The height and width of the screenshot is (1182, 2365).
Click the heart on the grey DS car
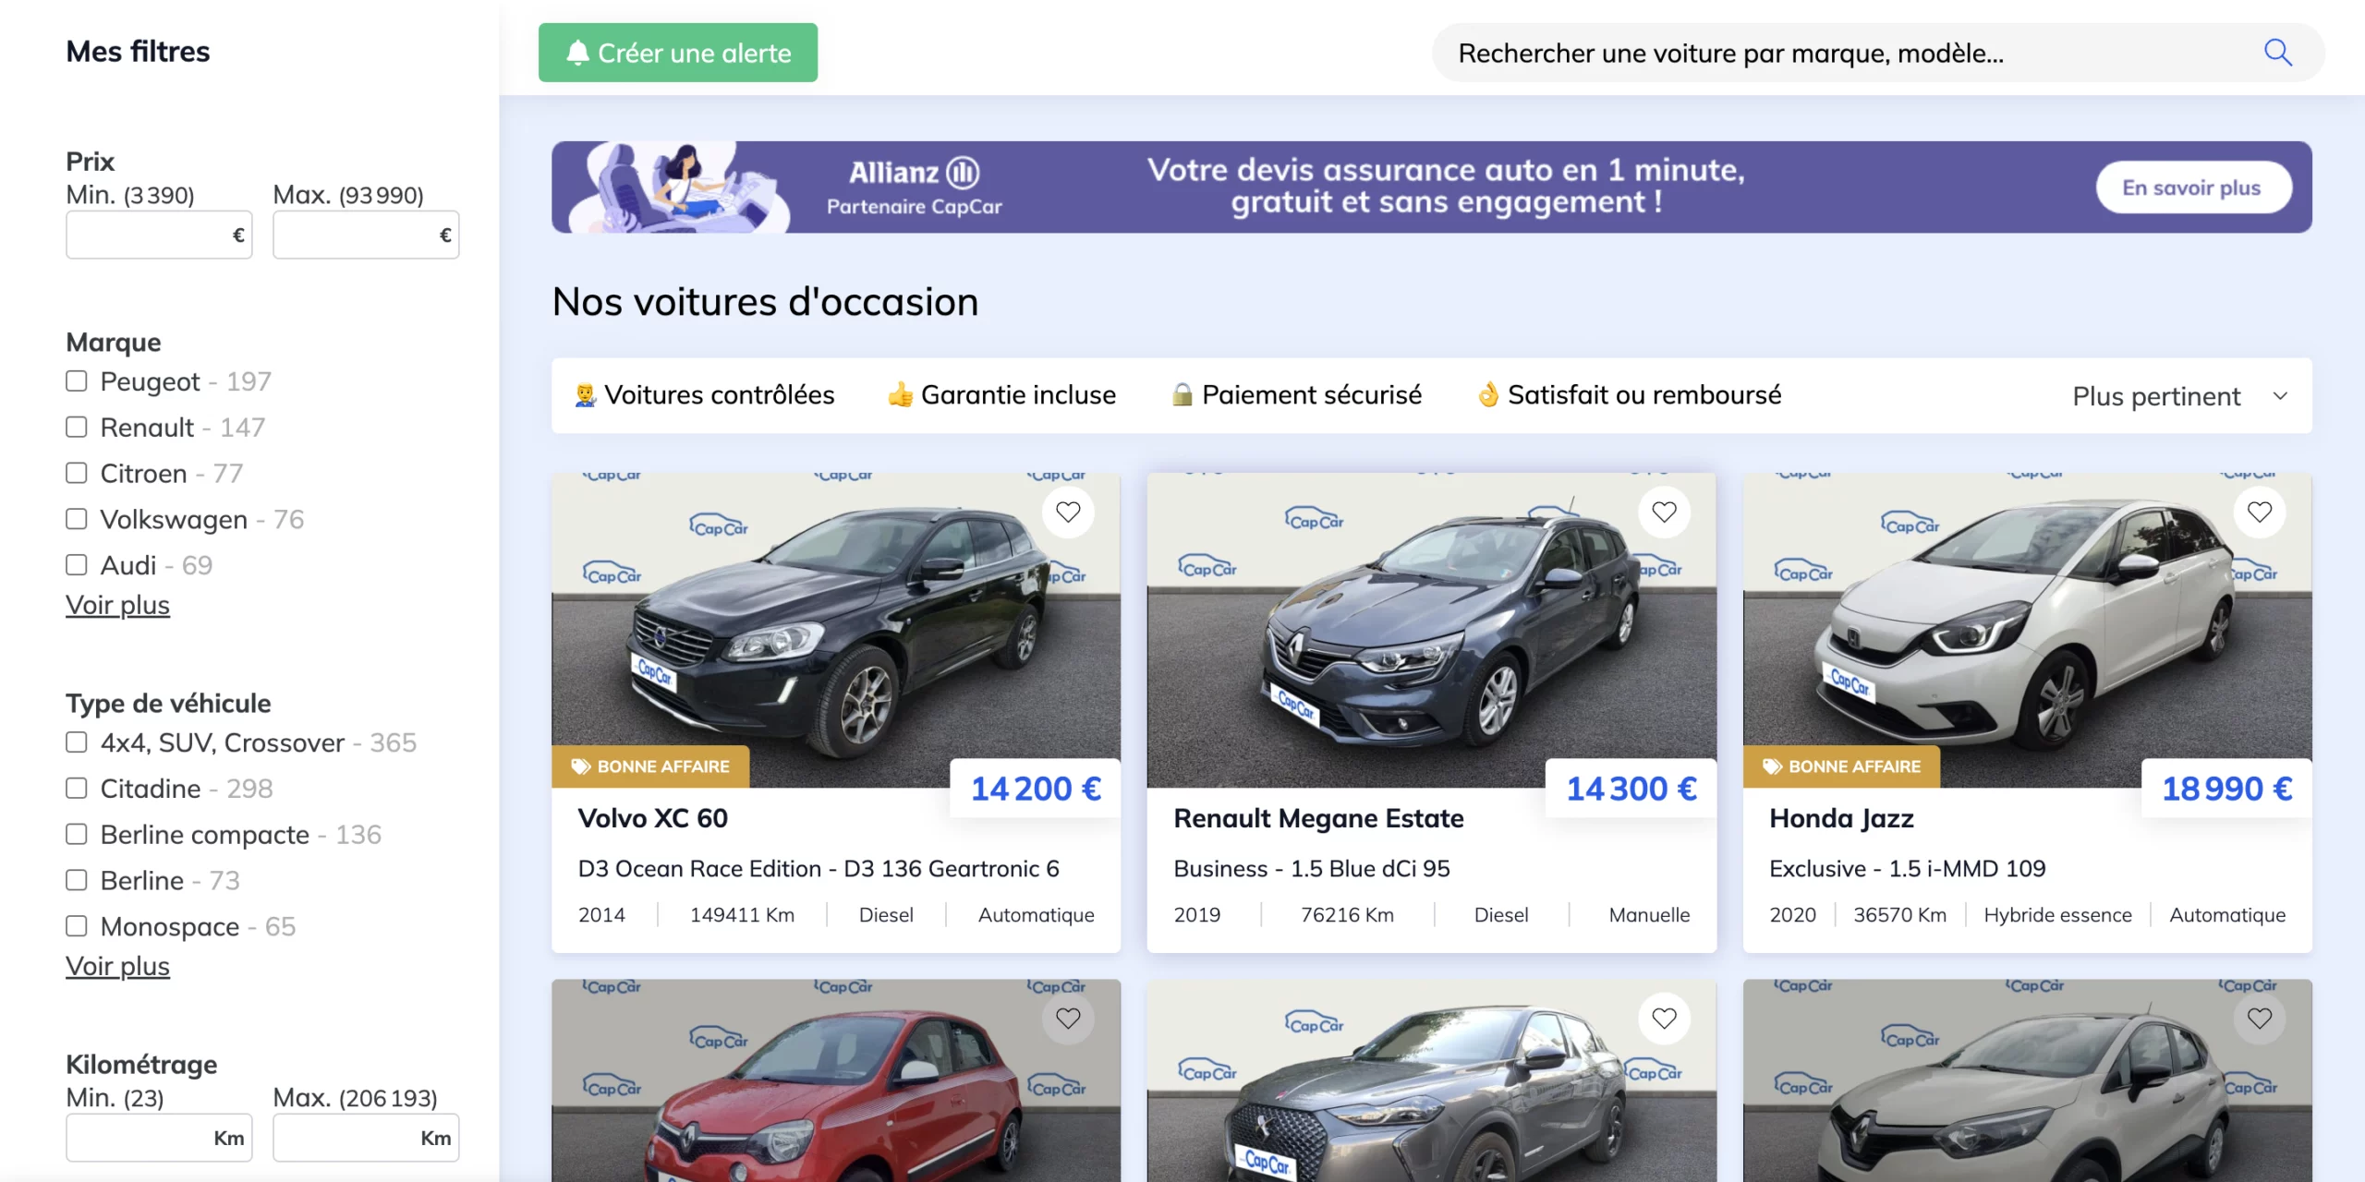click(x=1664, y=1018)
